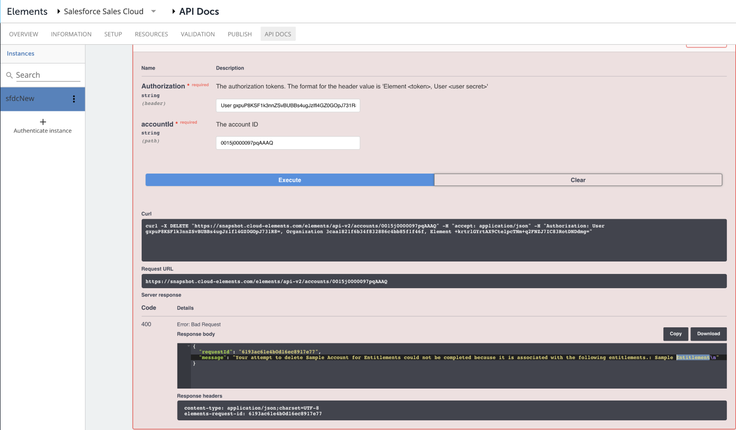Open the Resources tab
Screen dimensions: 736x430
[151, 34]
